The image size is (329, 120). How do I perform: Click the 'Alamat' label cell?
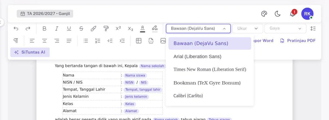tap(92, 111)
